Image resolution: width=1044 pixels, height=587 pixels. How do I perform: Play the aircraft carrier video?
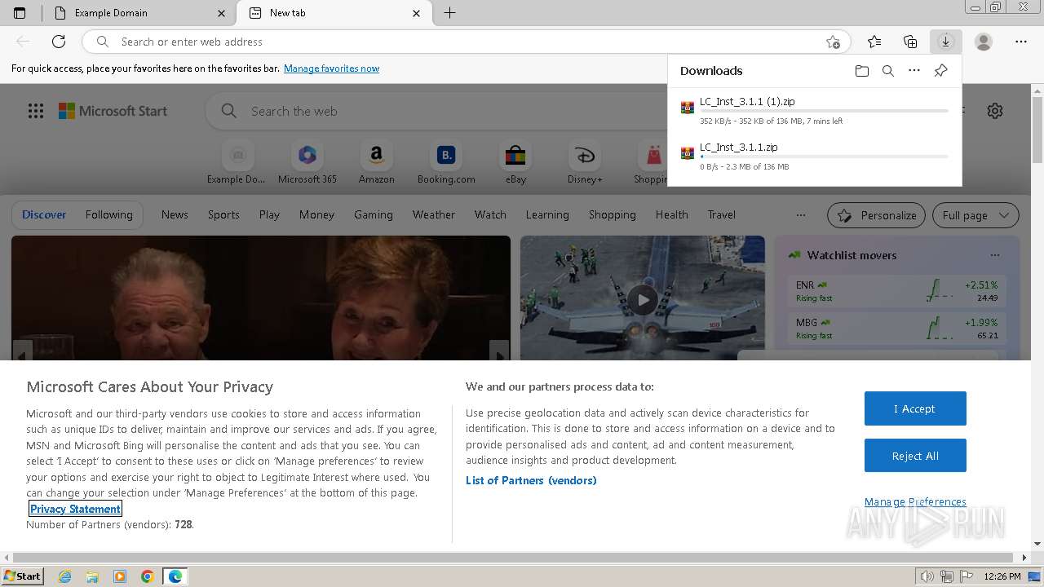(x=643, y=299)
